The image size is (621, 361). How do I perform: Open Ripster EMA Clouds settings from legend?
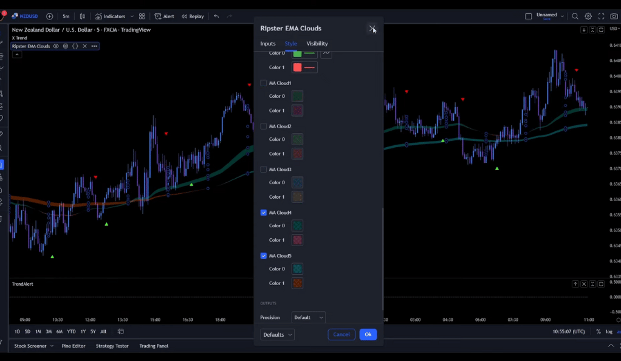pos(66,46)
